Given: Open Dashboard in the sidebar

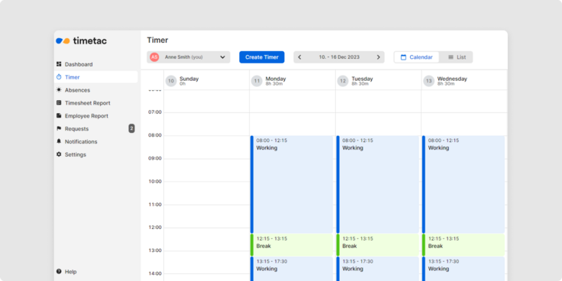Looking at the screenshot, I should tap(96, 64).
